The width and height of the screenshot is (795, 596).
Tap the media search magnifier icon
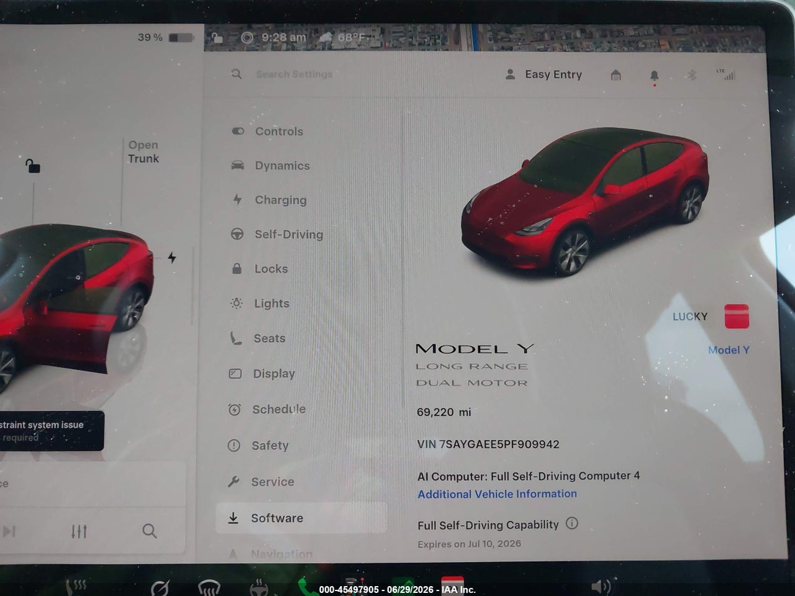click(x=149, y=531)
